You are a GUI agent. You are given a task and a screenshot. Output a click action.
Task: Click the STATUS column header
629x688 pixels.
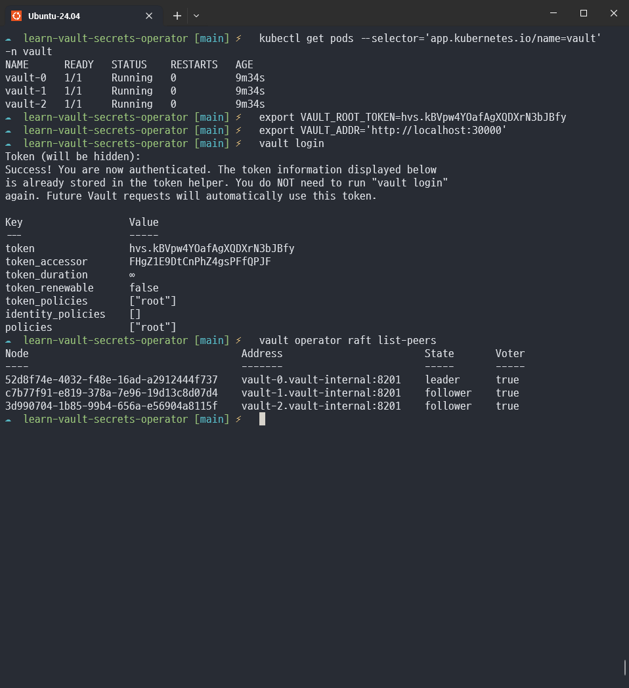(x=129, y=64)
